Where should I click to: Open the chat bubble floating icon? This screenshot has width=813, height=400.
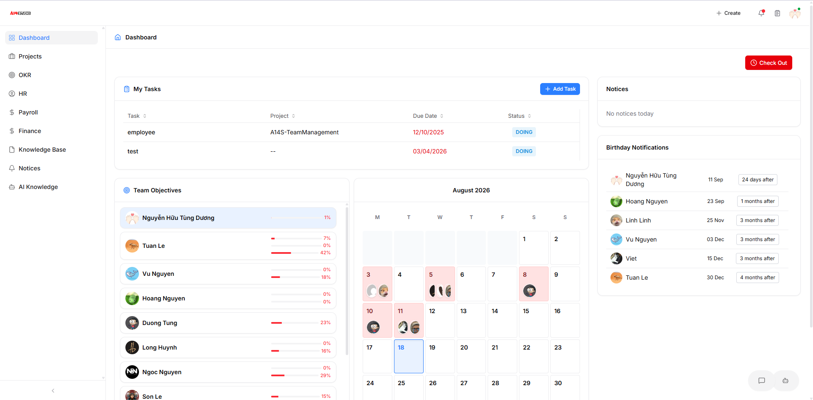pyautogui.click(x=761, y=381)
